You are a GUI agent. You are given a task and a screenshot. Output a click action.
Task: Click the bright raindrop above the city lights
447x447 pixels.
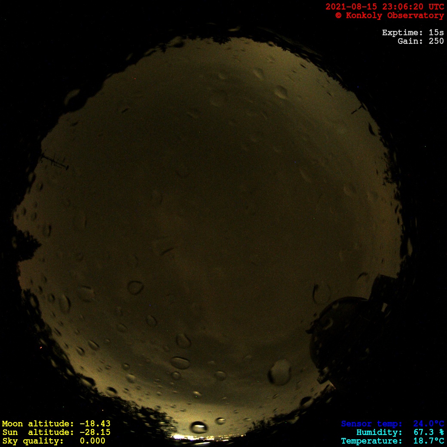tap(199, 427)
